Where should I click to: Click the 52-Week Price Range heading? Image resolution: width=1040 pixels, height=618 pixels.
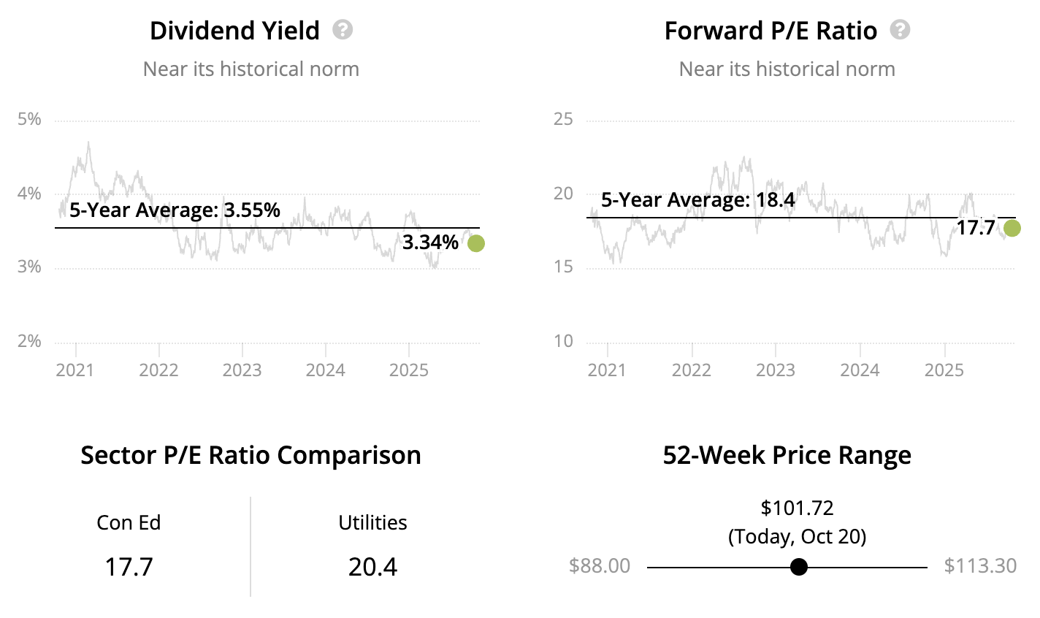(x=787, y=455)
